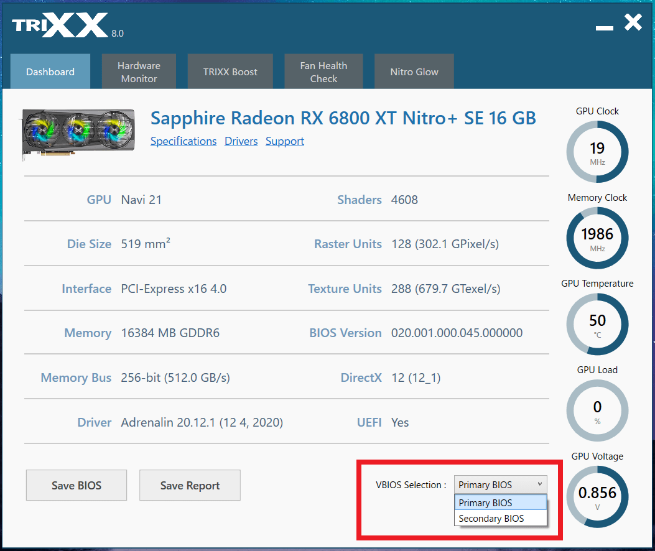Click the UEFI value Yes

tap(400, 422)
